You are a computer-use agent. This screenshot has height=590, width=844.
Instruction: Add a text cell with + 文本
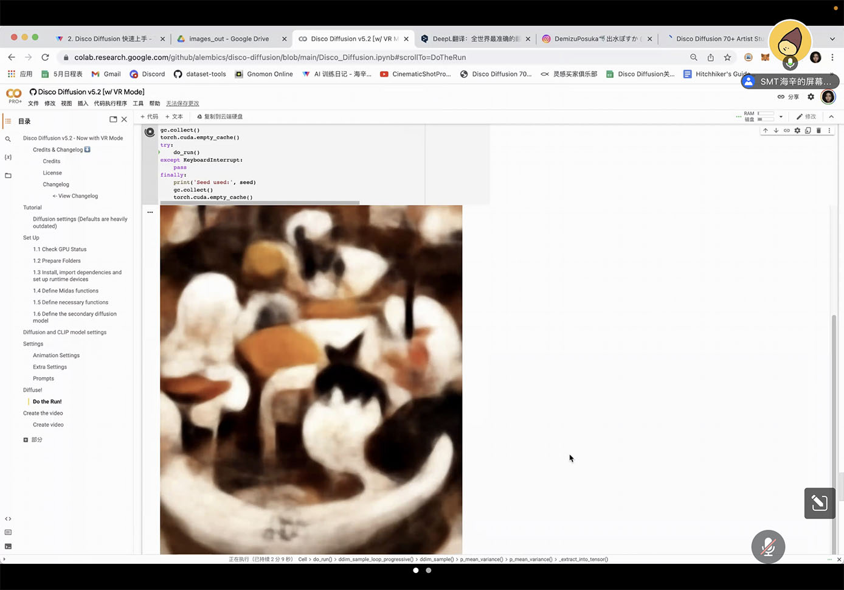pyautogui.click(x=174, y=117)
